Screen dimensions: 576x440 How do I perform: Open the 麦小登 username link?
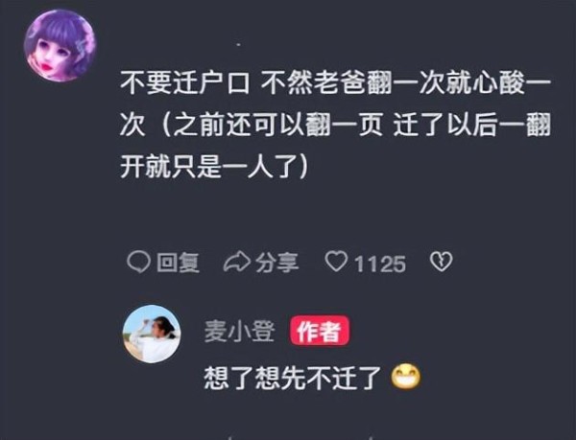tap(239, 332)
